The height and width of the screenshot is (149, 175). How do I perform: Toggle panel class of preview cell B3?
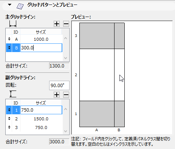tap(119, 36)
